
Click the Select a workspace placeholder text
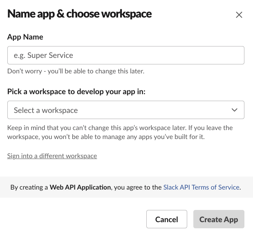point(46,110)
